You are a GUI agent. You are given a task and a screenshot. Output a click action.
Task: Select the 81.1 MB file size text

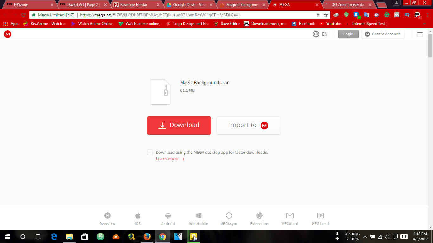pyautogui.click(x=187, y=90)
